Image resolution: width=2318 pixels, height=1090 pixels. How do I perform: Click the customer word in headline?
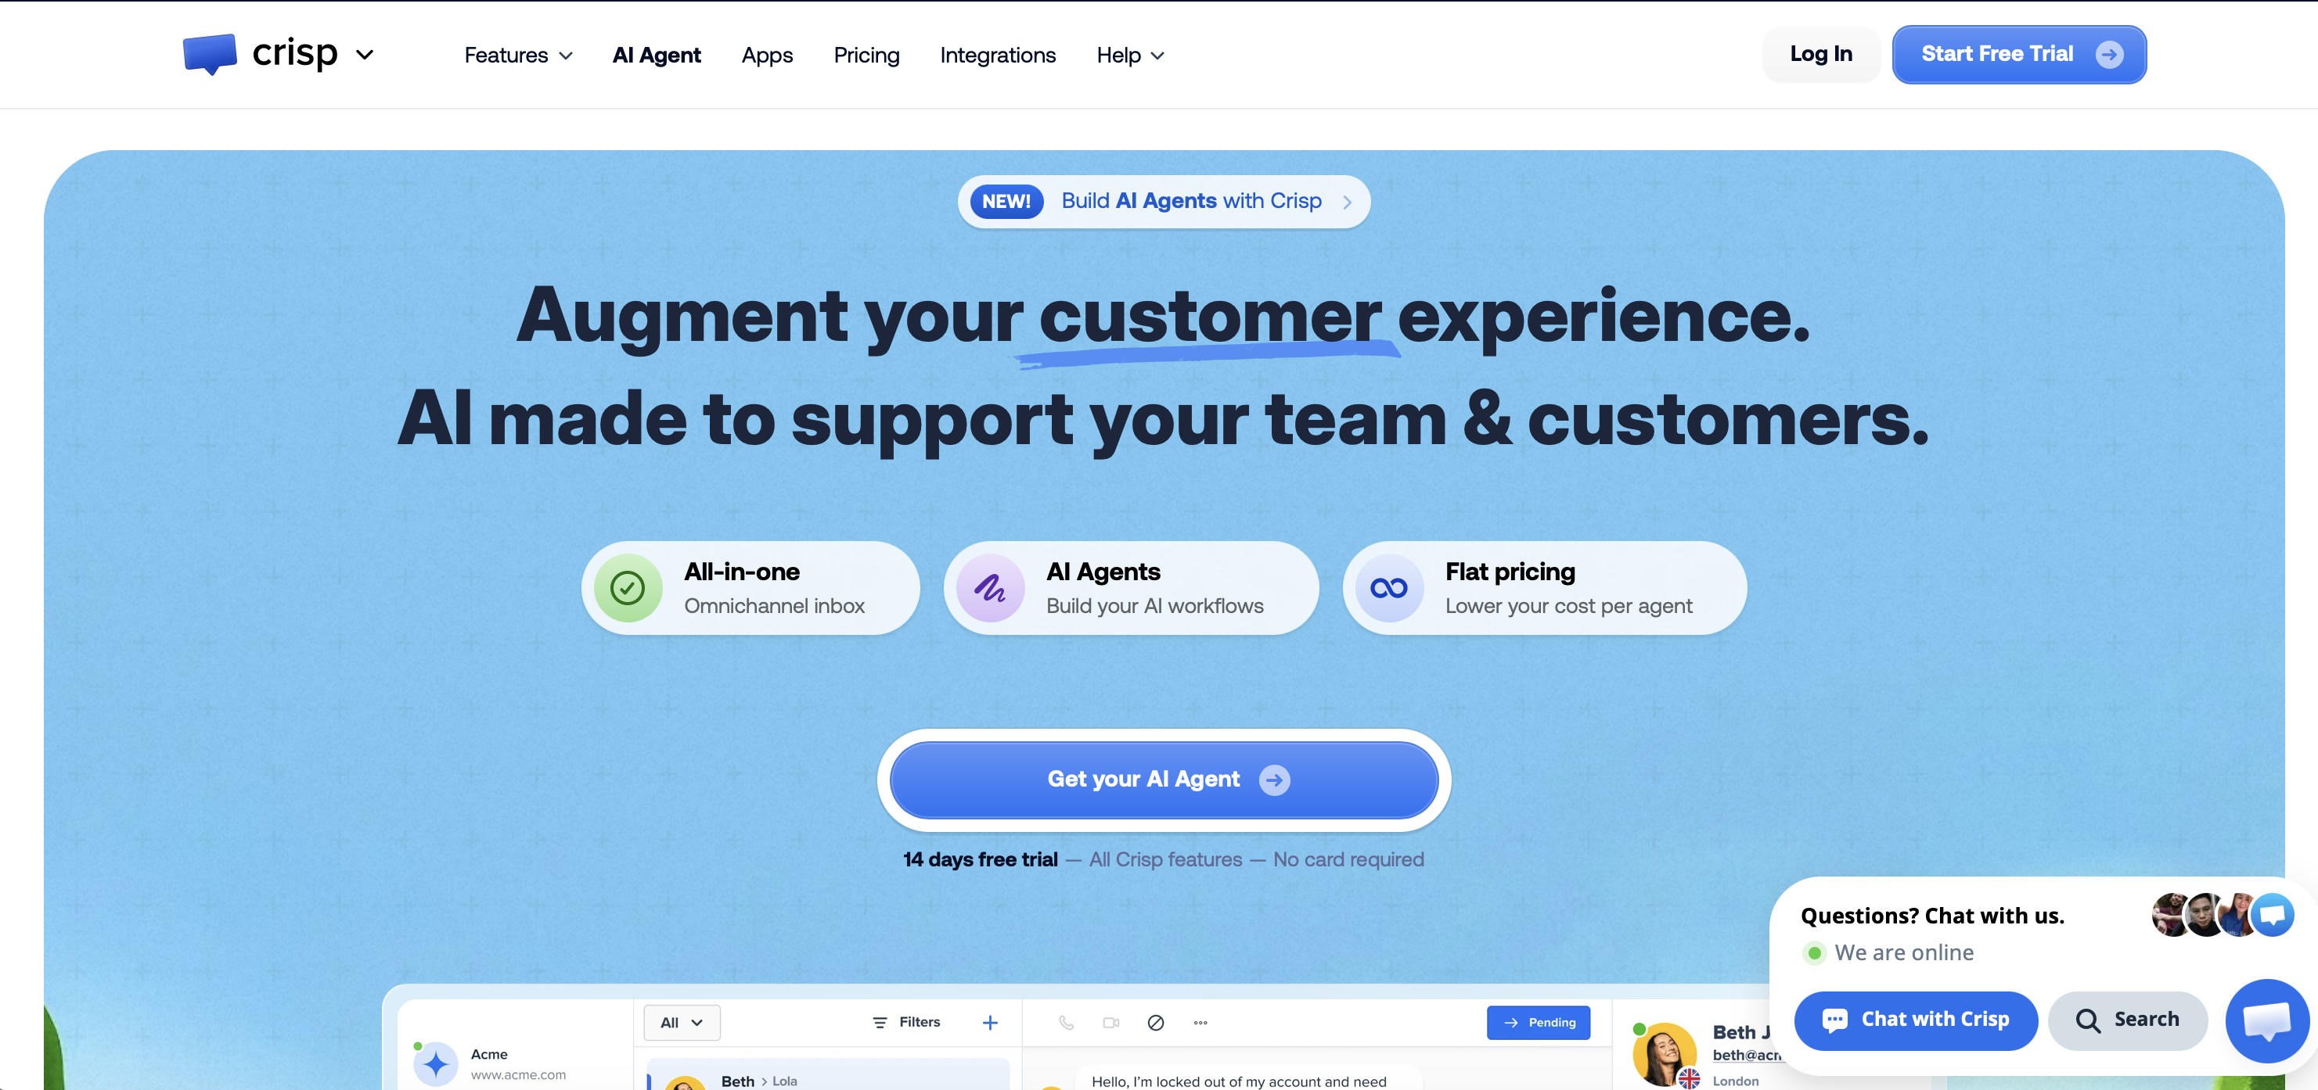click(x=1209, y=316)
